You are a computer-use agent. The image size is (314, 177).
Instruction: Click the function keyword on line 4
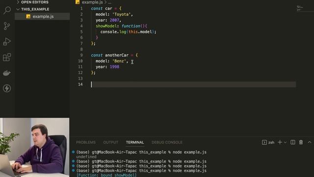click(x=131, y=26)
